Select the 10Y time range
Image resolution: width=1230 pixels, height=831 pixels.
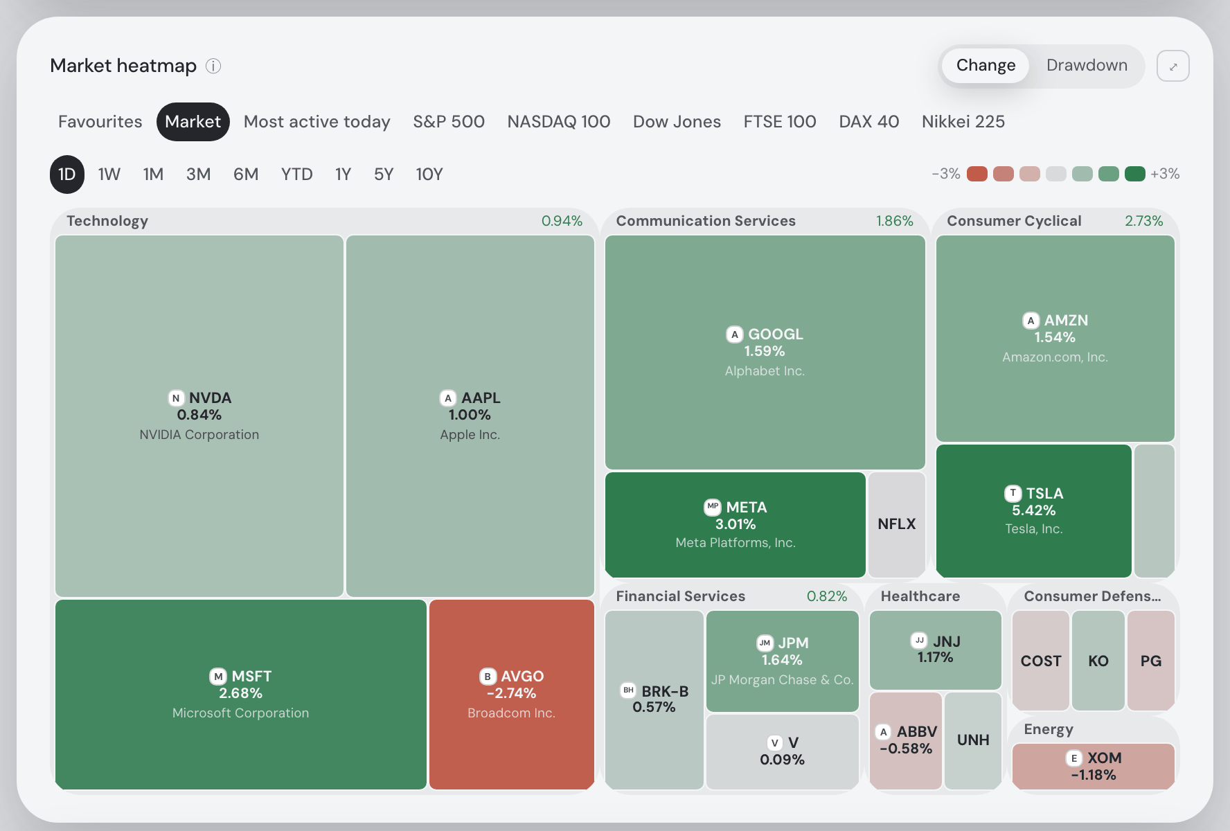click(429, 175)
